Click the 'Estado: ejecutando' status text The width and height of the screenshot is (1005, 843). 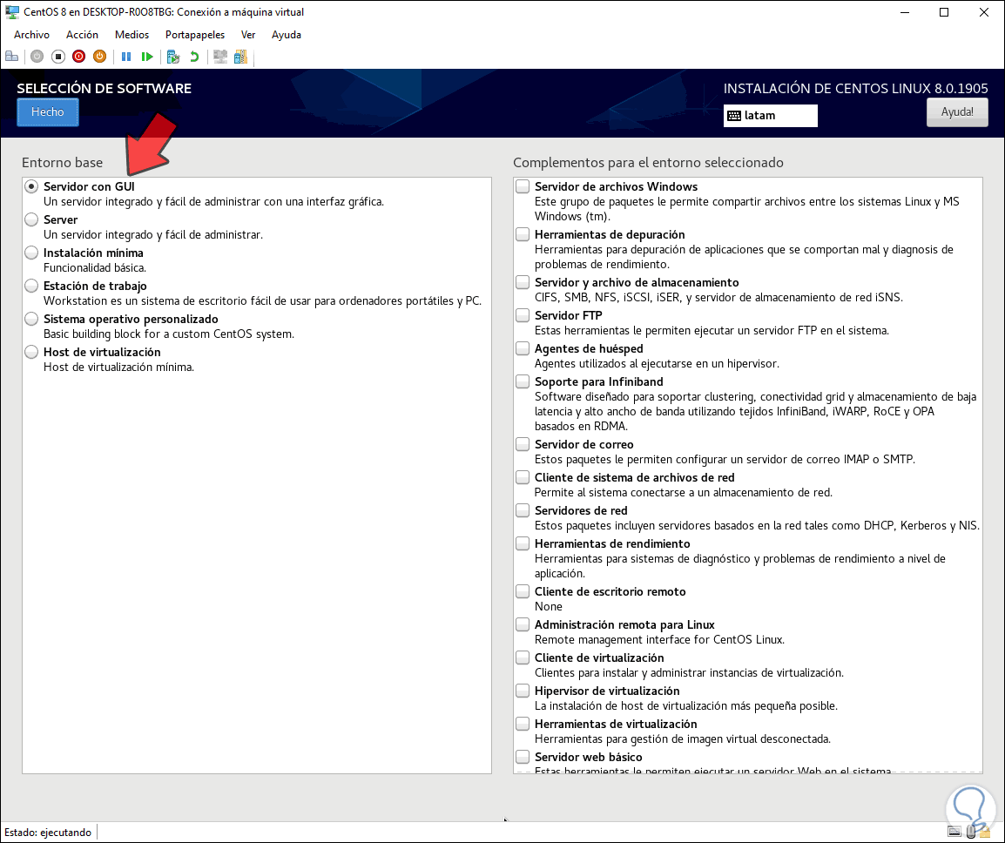coord(48,832)
